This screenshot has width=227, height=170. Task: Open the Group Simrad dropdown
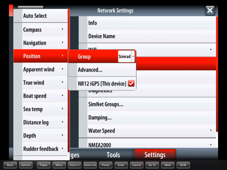(x=126, y=56)
